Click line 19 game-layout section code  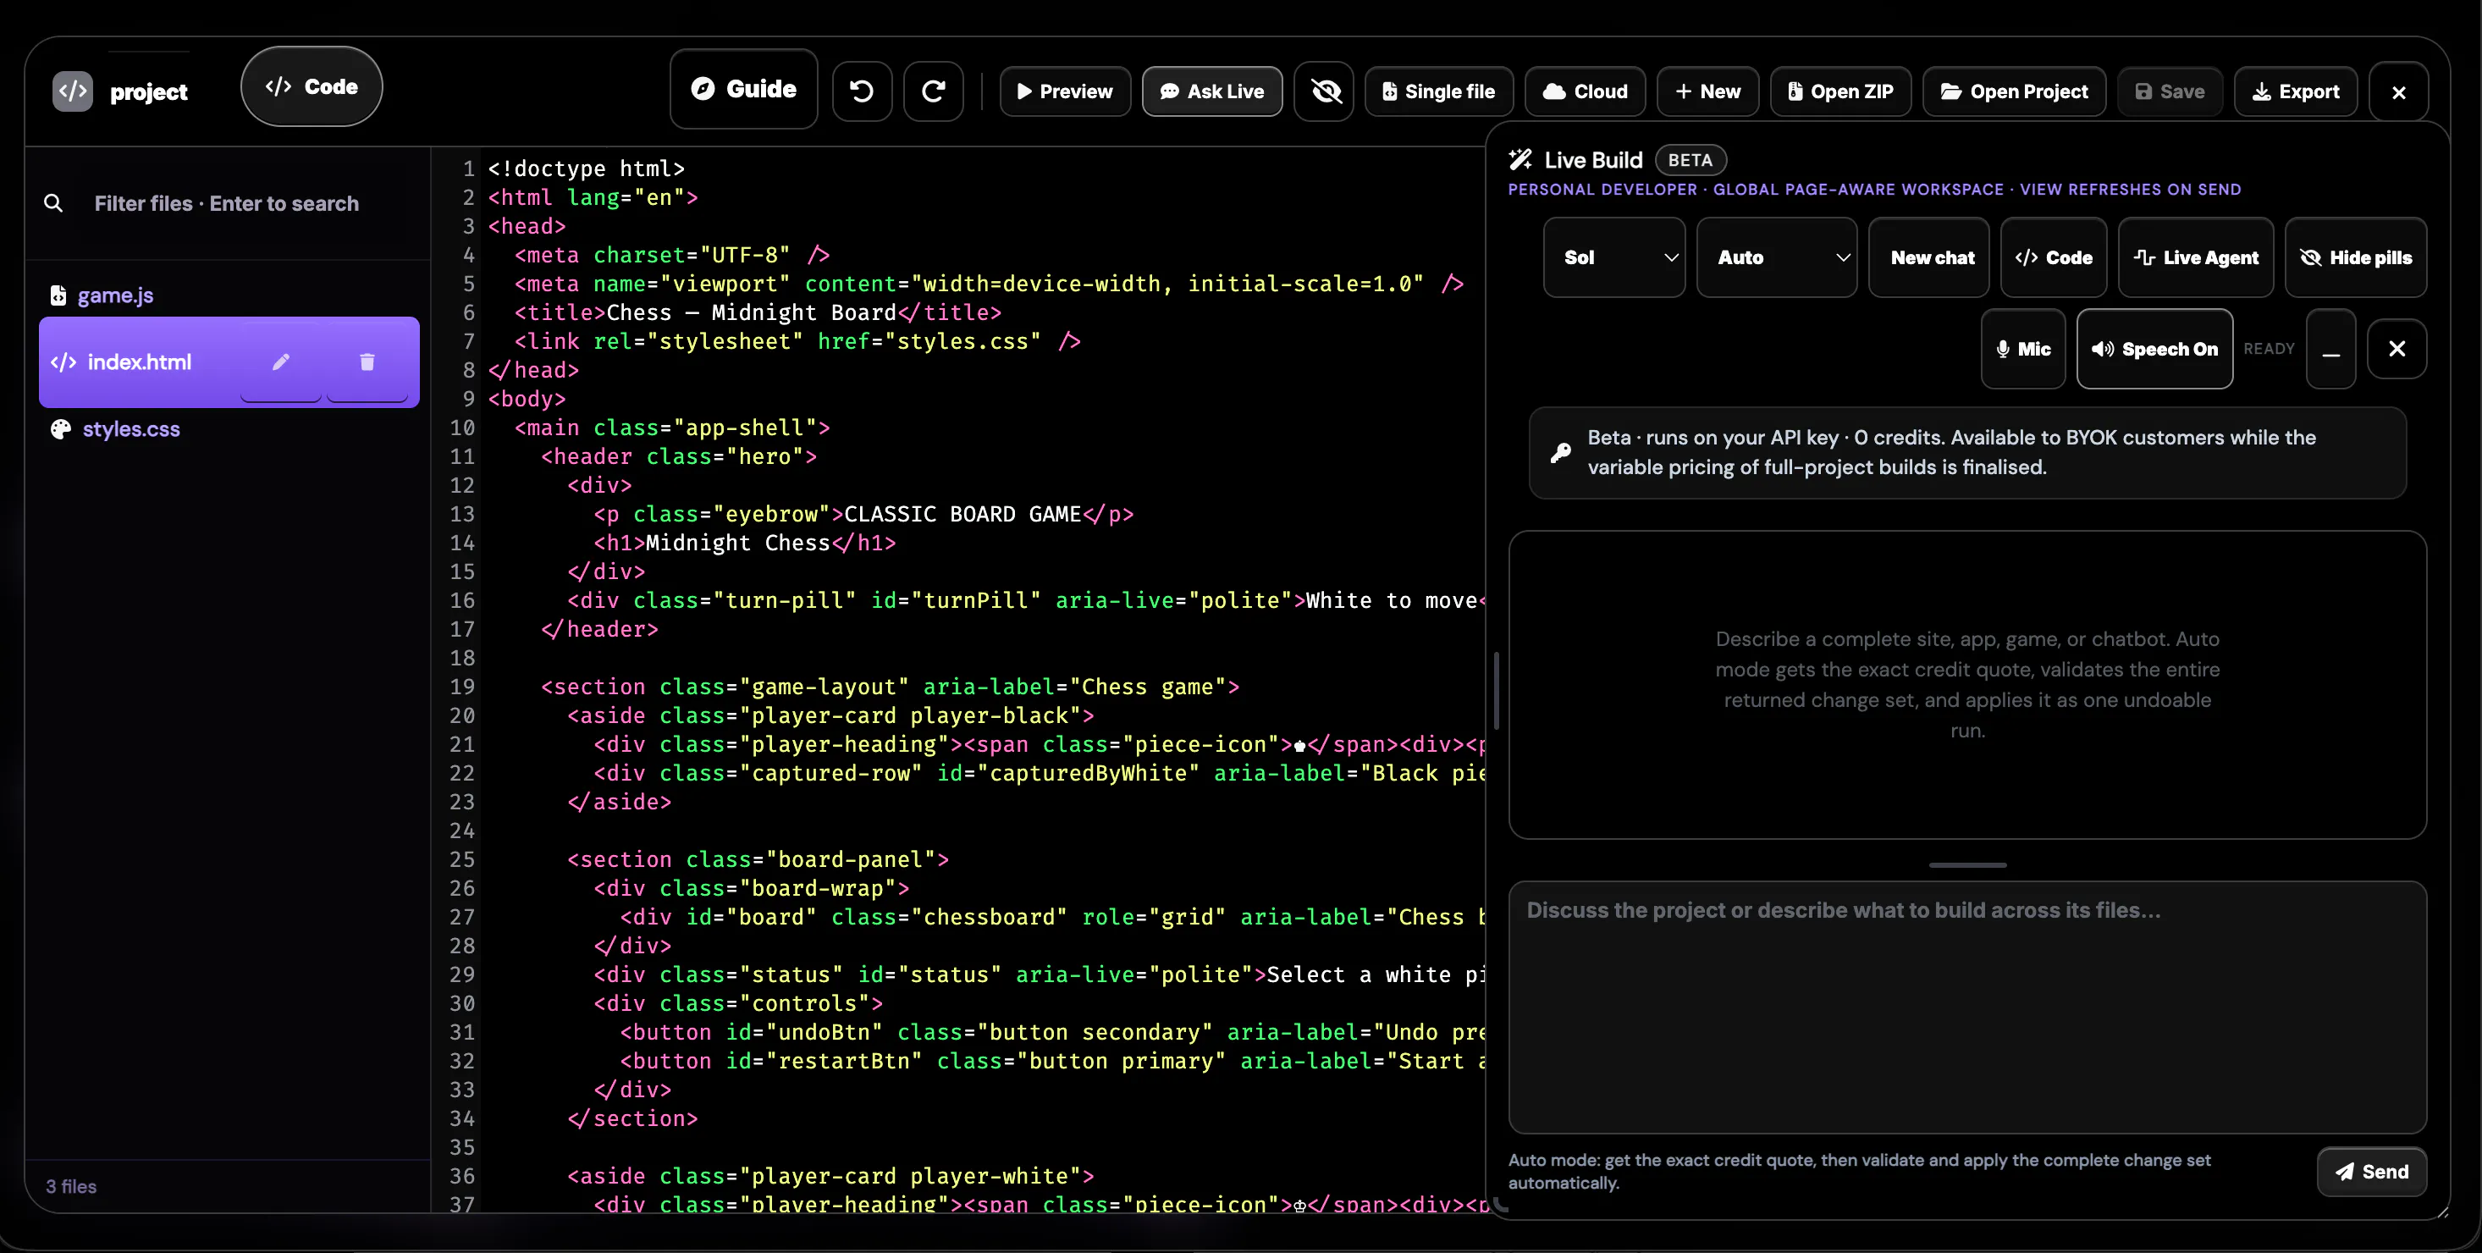[x=890, y=687]
